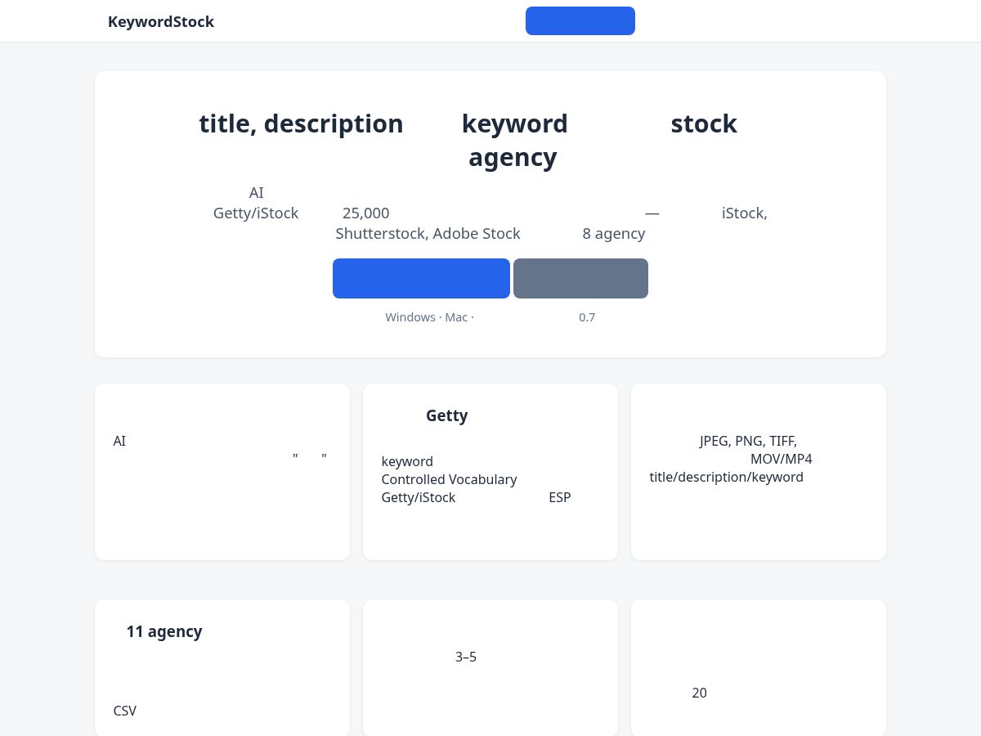Click the "20" text in the bottom right card
This screenshot has width=981, height=736.
[x=699, y=693]
